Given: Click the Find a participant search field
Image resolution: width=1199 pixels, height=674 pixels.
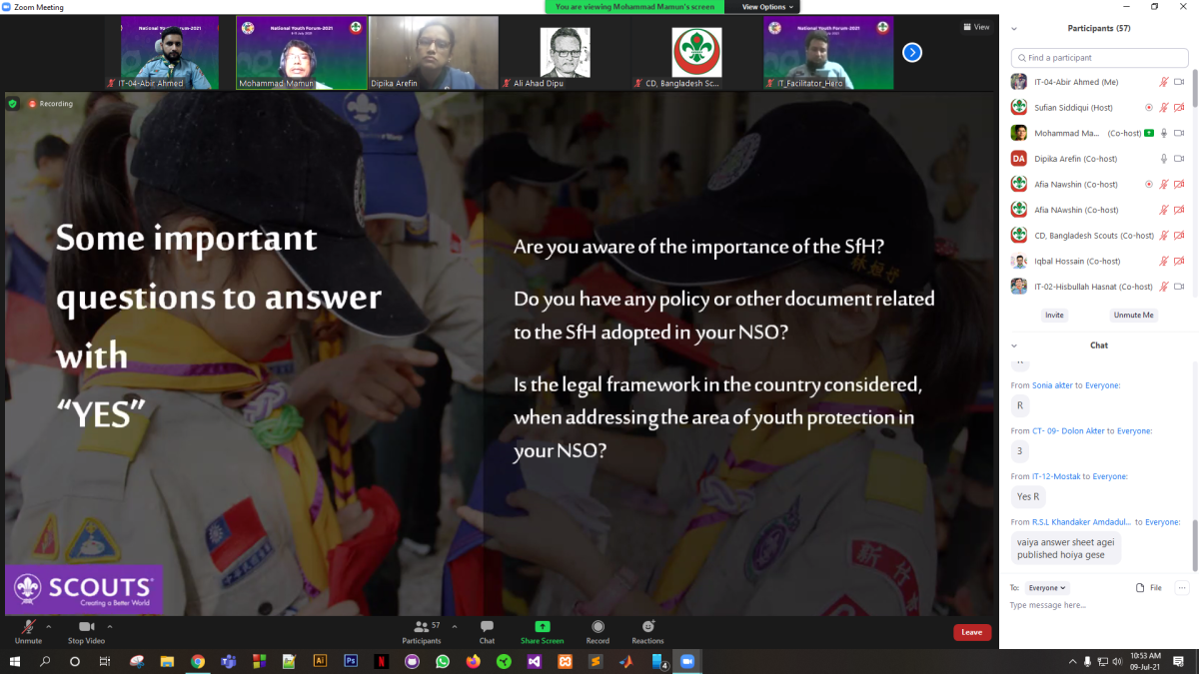Looking at the screenshot, I should 1099,58.
